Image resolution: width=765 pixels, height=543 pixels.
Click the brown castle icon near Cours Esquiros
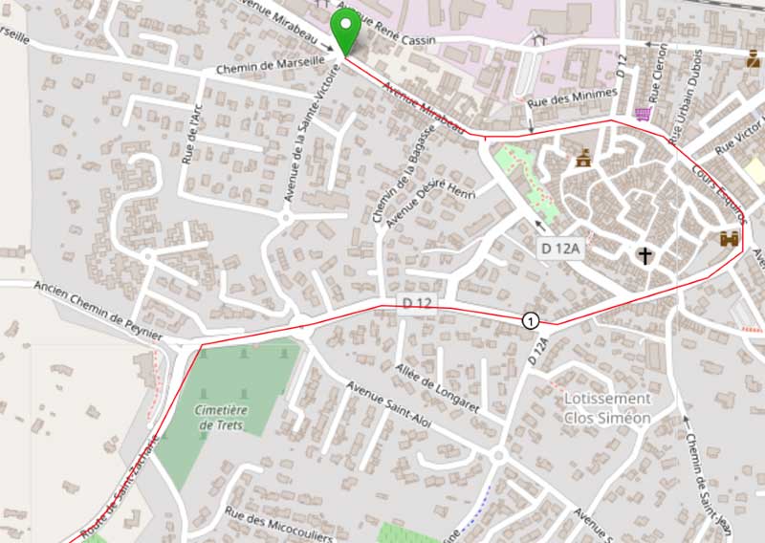[730, 239]
